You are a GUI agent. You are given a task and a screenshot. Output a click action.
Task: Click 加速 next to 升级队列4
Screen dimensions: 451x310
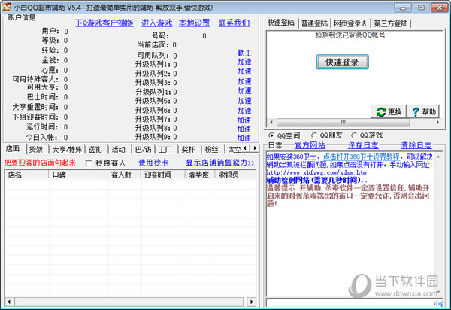tap(244, 91)
